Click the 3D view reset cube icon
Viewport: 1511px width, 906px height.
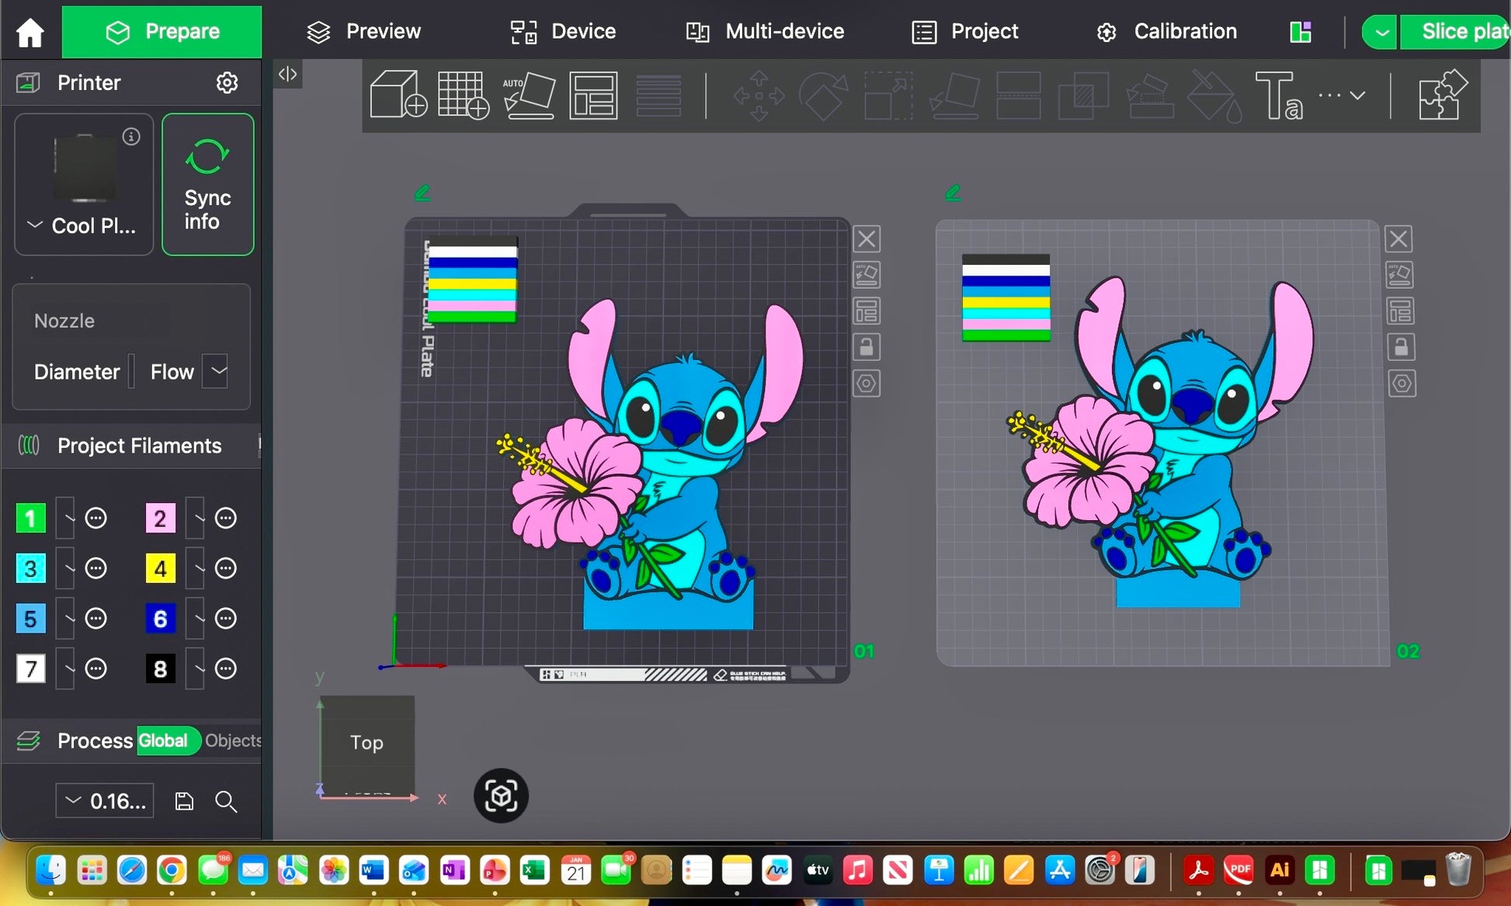[501, 796]
